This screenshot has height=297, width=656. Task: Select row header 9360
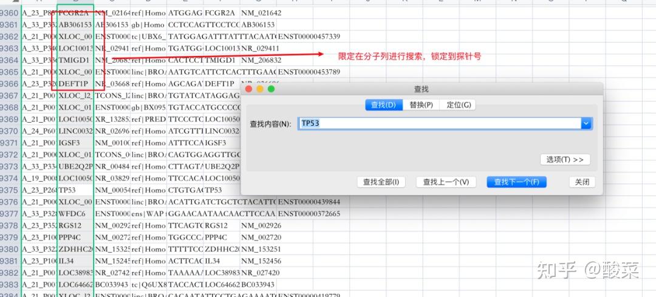(9, 13)
